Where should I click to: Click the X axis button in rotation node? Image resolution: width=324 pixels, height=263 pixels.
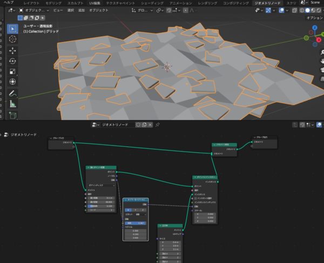(x=129, y=210)
